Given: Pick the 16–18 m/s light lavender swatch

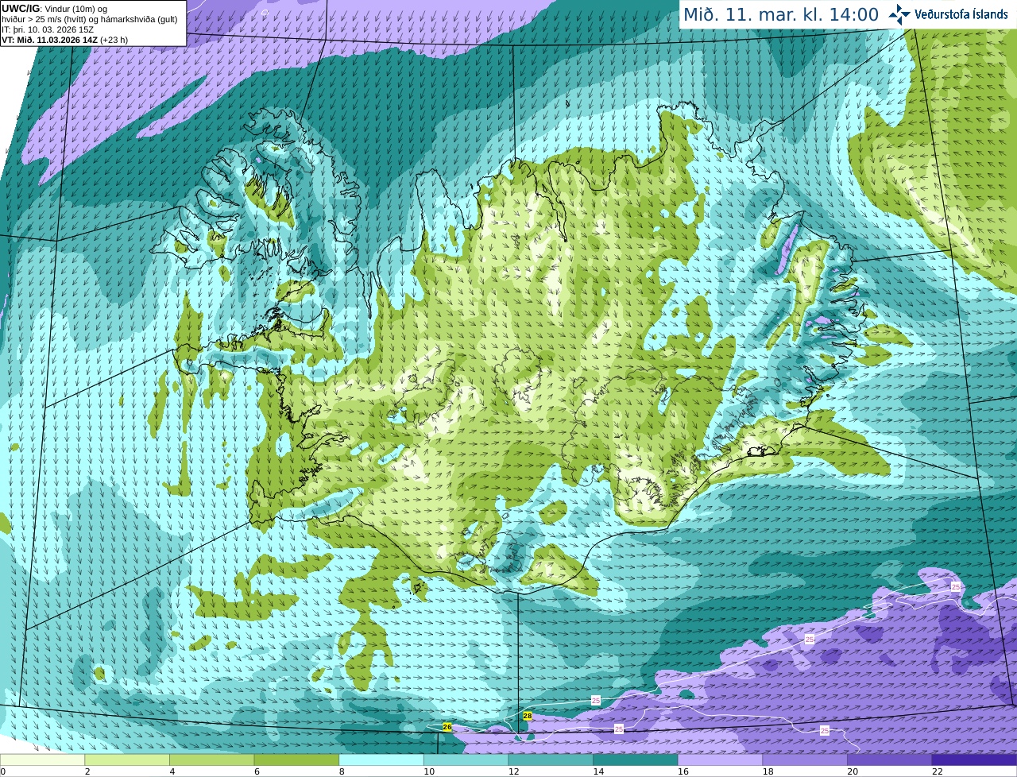Looking at the screenshot, I should [x=721, y=760].
